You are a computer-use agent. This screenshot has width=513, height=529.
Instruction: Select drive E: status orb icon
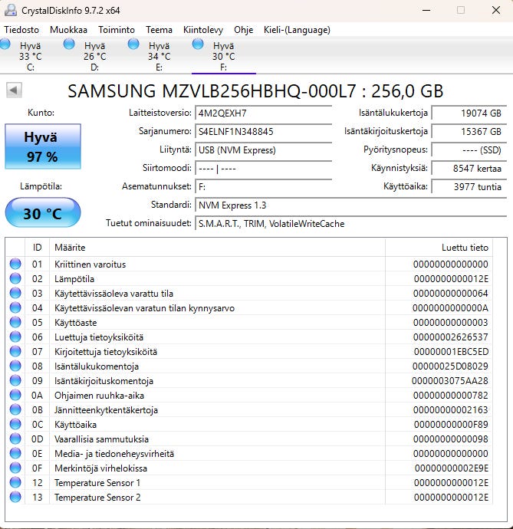(x=134, y=45)
